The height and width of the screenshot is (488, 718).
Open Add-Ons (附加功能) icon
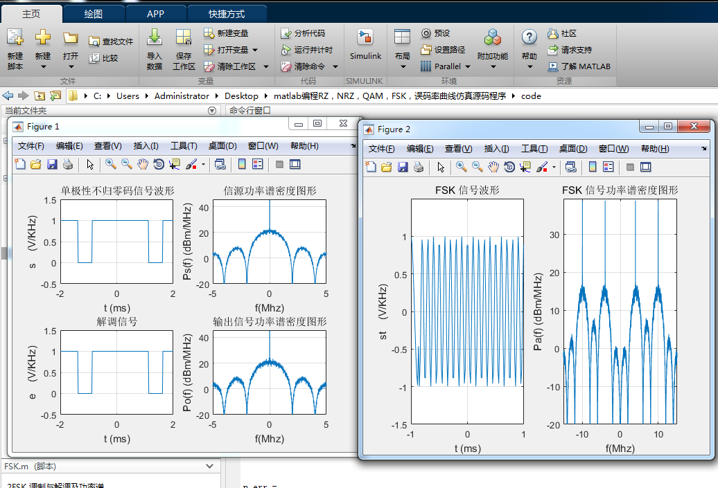tap(493, 37)
